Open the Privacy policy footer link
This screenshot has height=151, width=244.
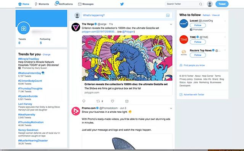point(186,79)
